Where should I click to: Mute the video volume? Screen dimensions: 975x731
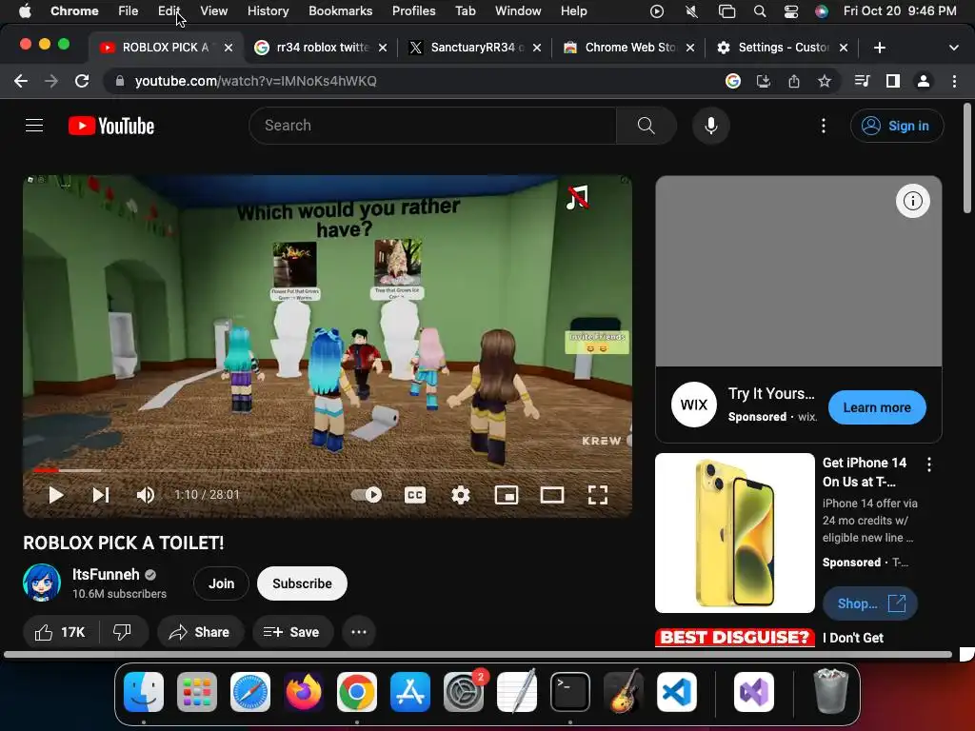pos(146,495)
